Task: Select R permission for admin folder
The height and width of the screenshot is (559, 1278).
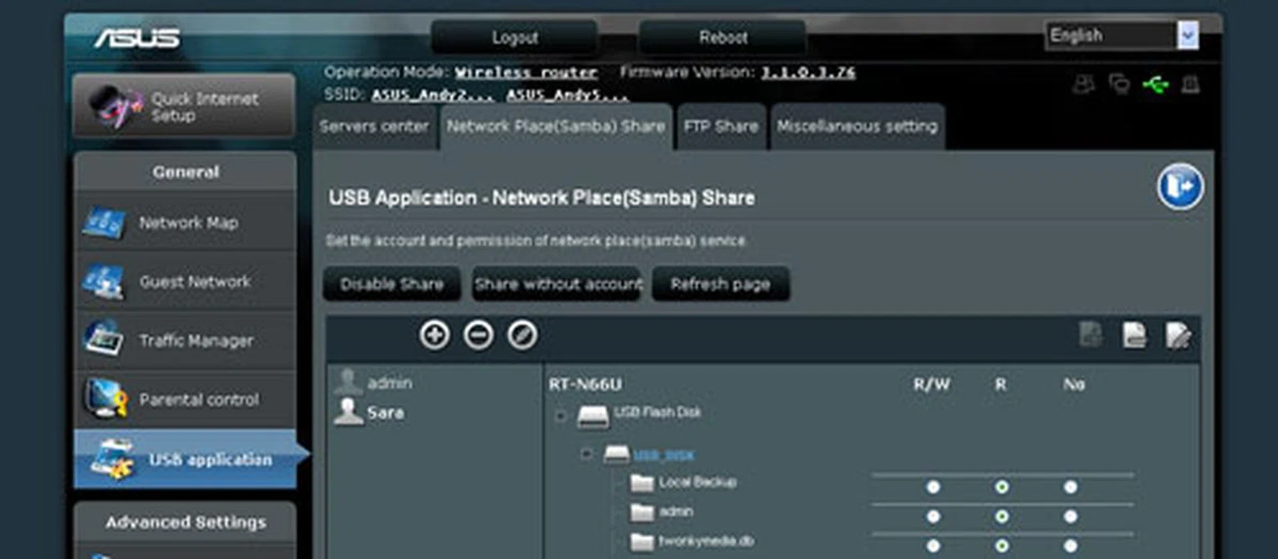Action: [x=1002, y=516]
